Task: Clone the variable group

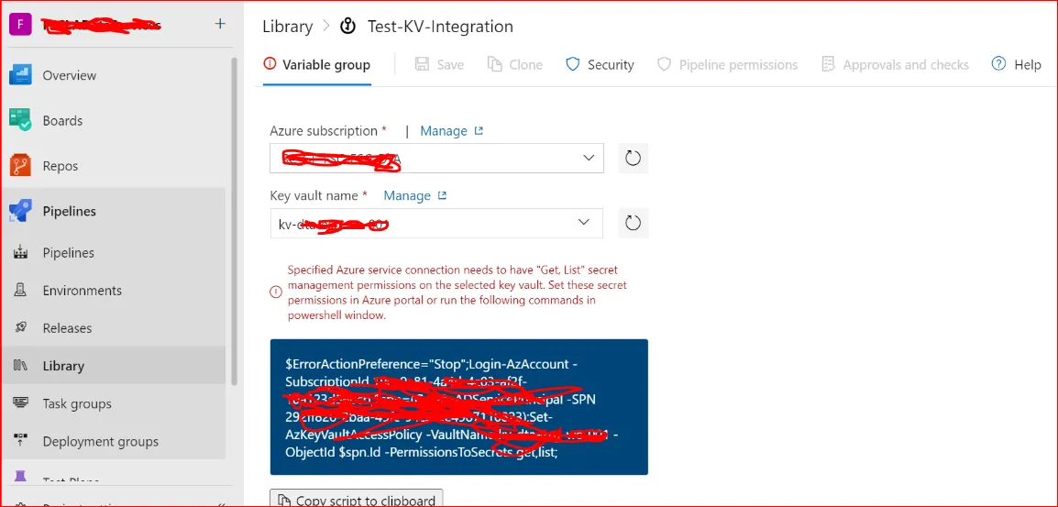Action: (x=515, y=65)
